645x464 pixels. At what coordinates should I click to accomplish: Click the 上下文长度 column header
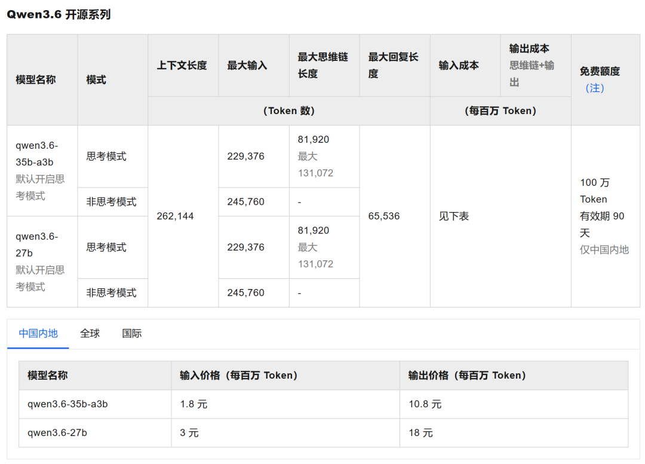183,66
